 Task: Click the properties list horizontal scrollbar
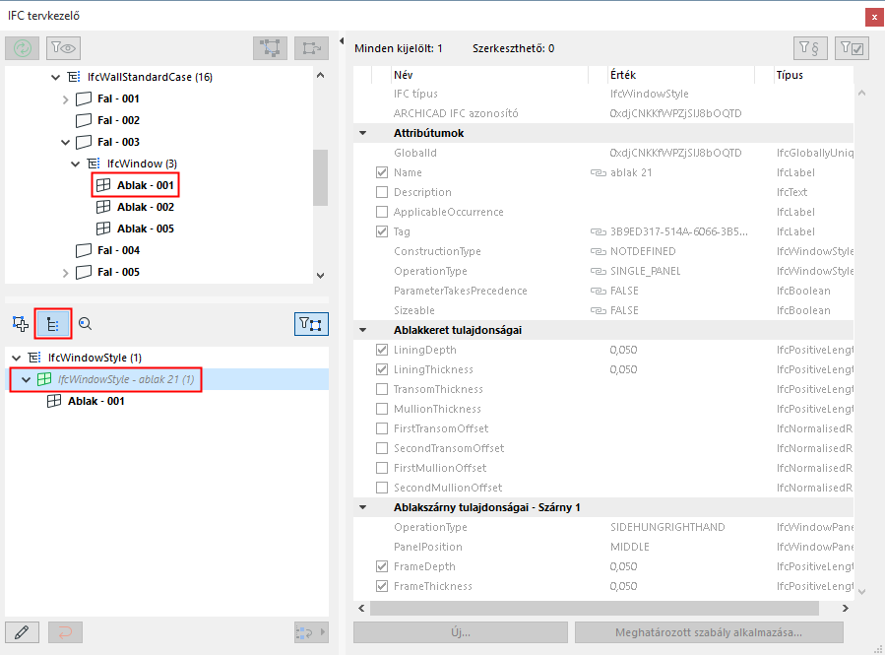[x=601, y=608]
